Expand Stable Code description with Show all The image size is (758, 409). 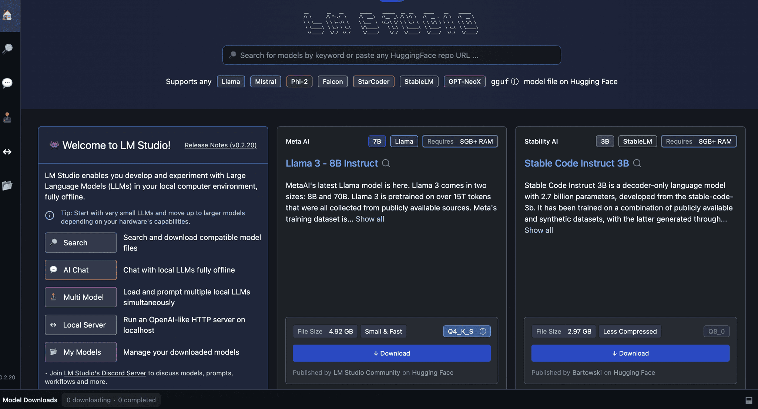point(539,230)
